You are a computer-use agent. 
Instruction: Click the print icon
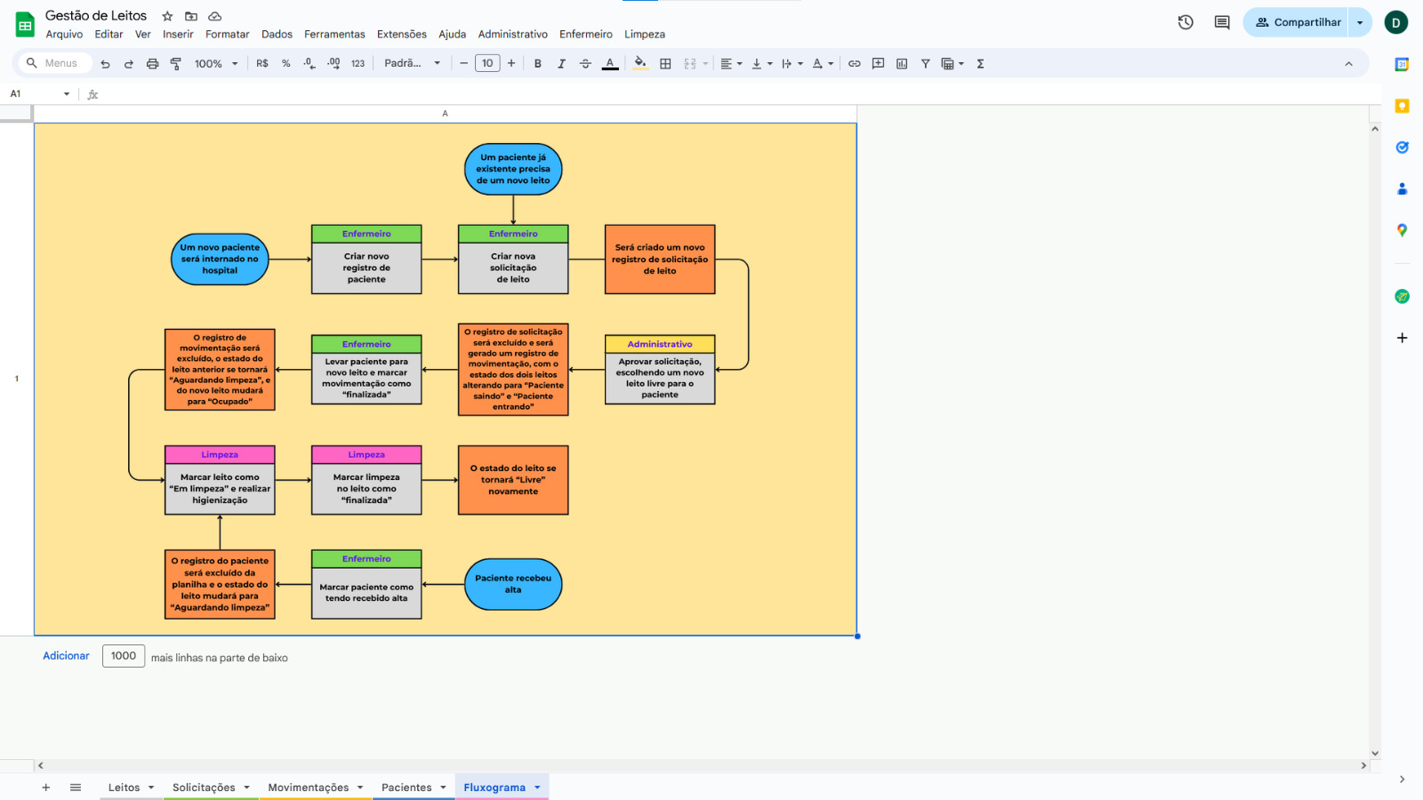152,64
